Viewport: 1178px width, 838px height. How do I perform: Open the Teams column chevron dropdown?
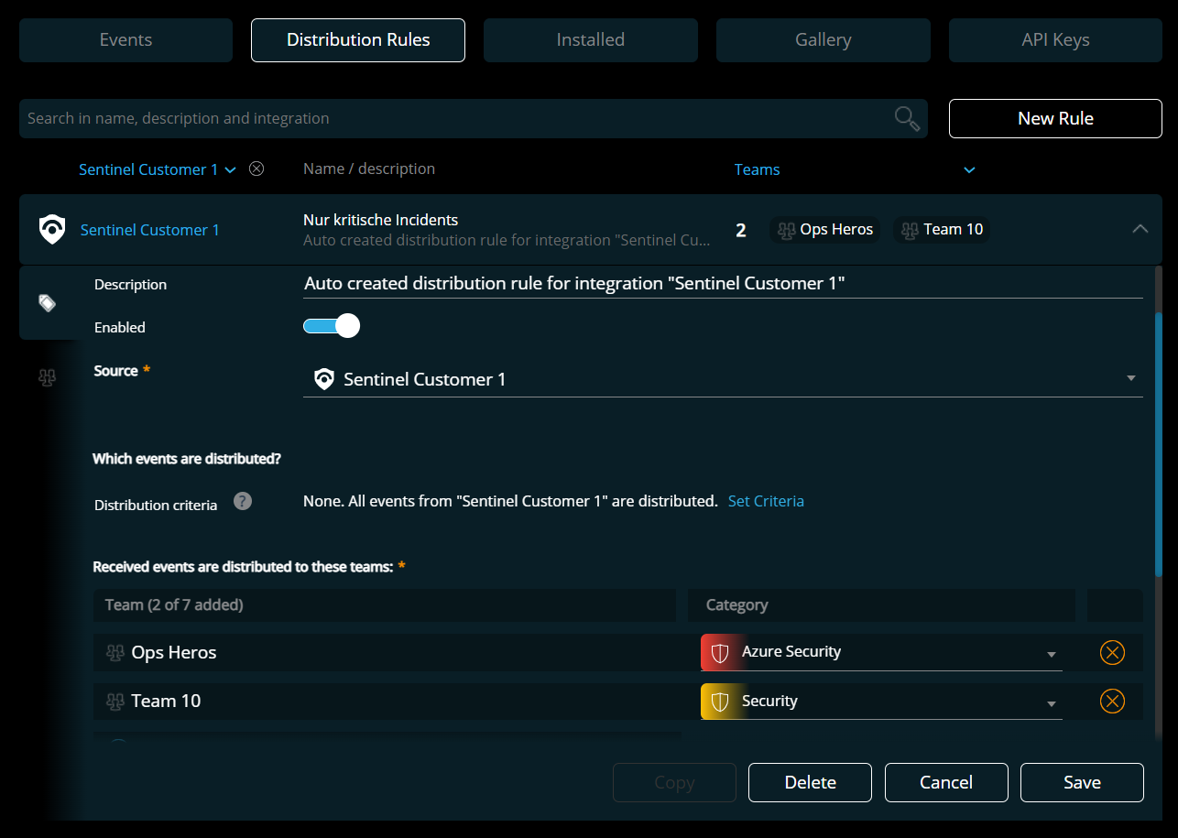click(970, 169)
